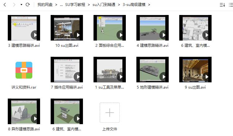Open the sort order options icon
This screenshot has height=136, width=233.
click(222, 5)
